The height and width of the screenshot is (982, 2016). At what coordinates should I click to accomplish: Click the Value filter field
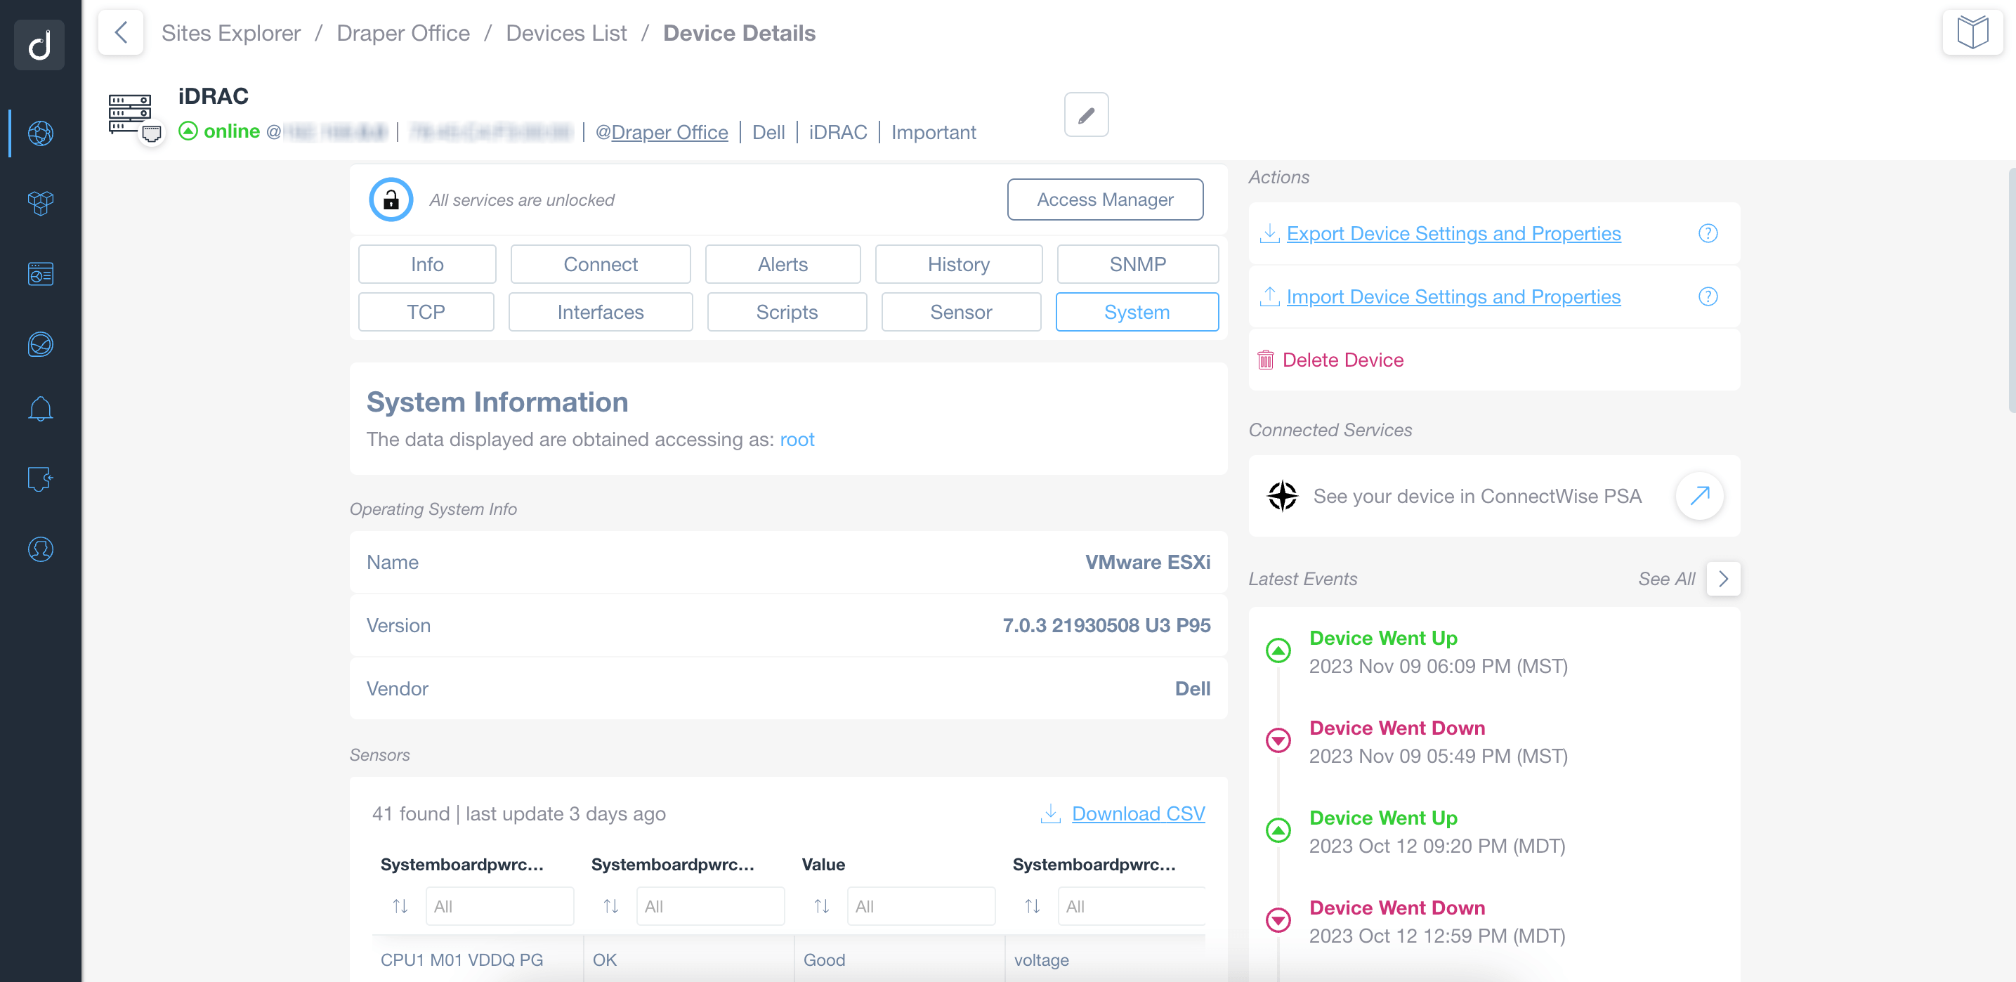pos(920,906)
